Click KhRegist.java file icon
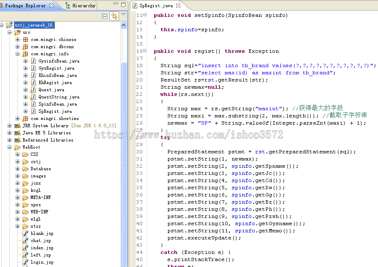378x267 pixels. [x=33, y=82]
